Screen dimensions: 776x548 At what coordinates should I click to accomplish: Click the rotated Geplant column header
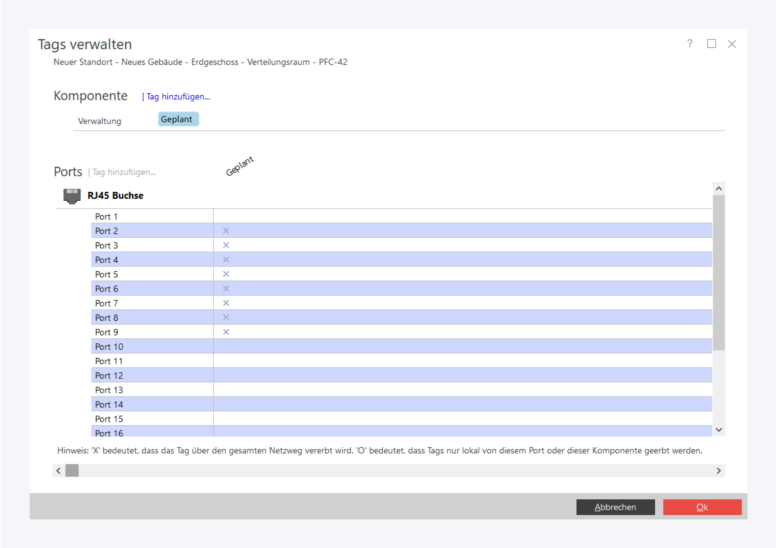pos(240,166)
